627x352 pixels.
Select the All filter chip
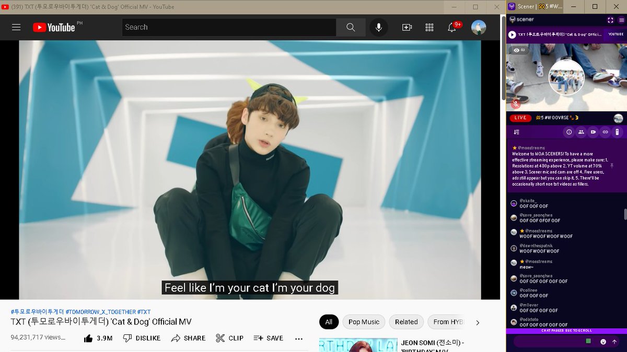click(x=329, y=322)
